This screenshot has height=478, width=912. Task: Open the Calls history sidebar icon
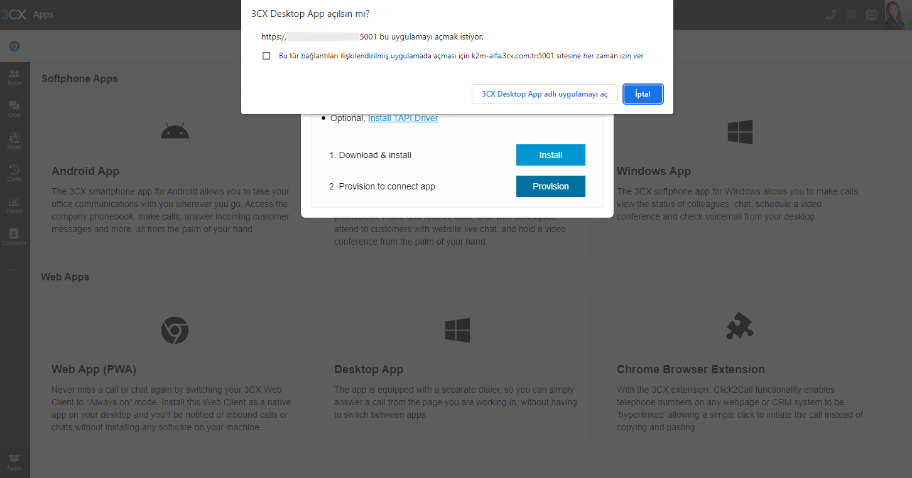tap(14, 173)
